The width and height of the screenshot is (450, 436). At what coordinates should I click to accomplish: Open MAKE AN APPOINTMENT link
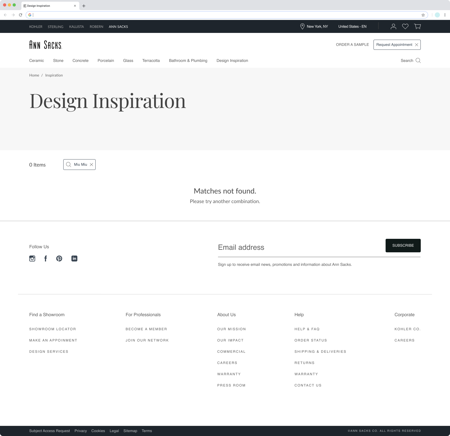(53, 340)
